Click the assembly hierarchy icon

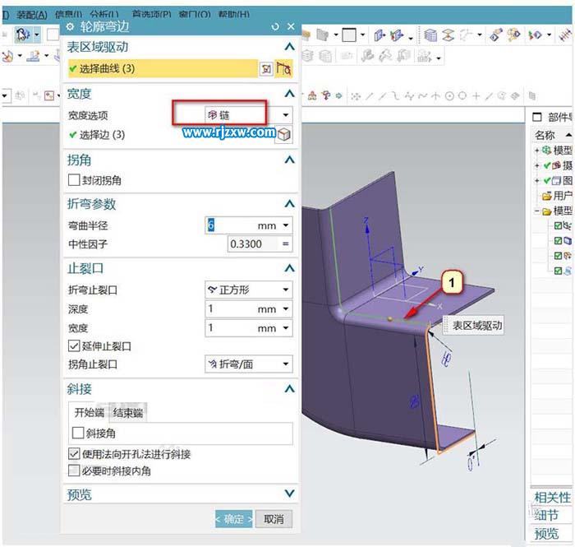pos(313,95)
